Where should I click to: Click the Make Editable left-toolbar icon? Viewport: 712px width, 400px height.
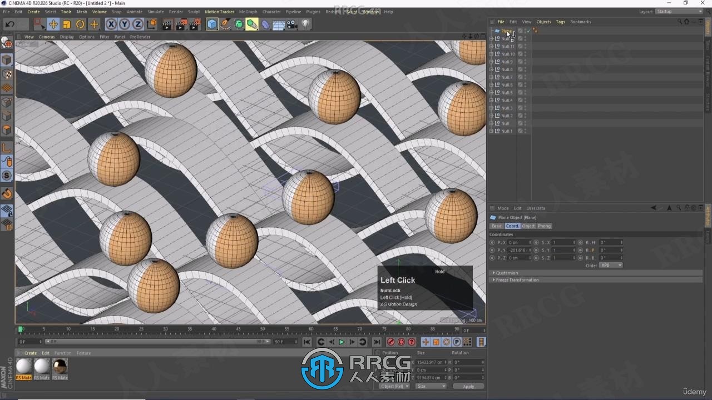point(7,43)
